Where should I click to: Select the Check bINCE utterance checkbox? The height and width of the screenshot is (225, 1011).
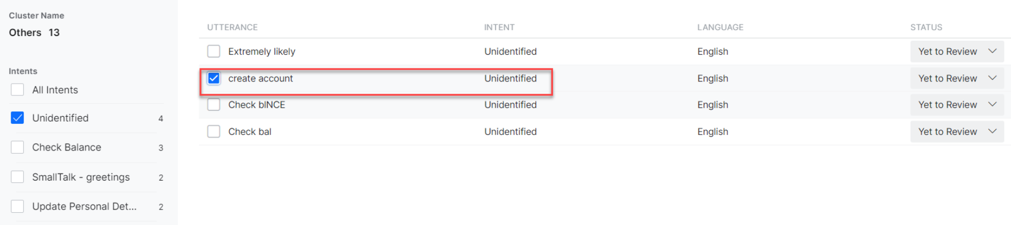[214, 104]
